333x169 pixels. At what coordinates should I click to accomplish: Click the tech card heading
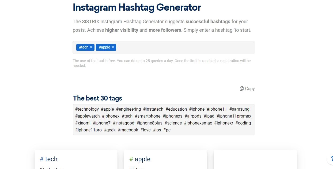[x=51, y=159]
